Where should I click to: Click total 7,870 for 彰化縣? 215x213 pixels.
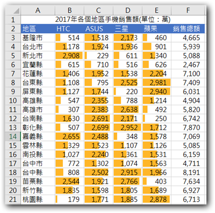pyautogui.click(x=188, y=128)
